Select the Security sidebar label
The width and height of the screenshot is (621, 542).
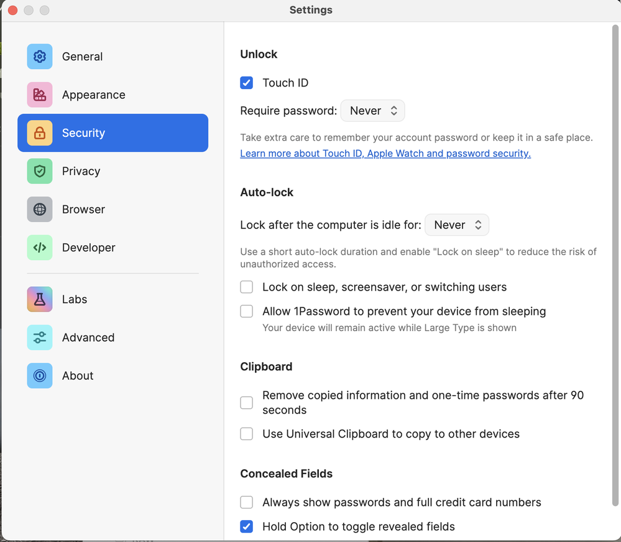point(83,133)
